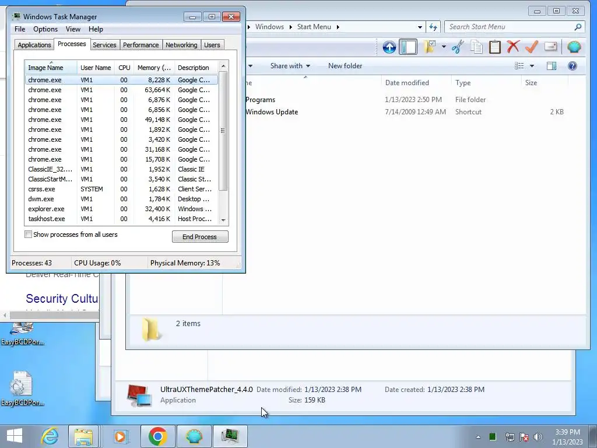Click the New folder button
Viewport: 597px width, 448px height.
(345, 66)
